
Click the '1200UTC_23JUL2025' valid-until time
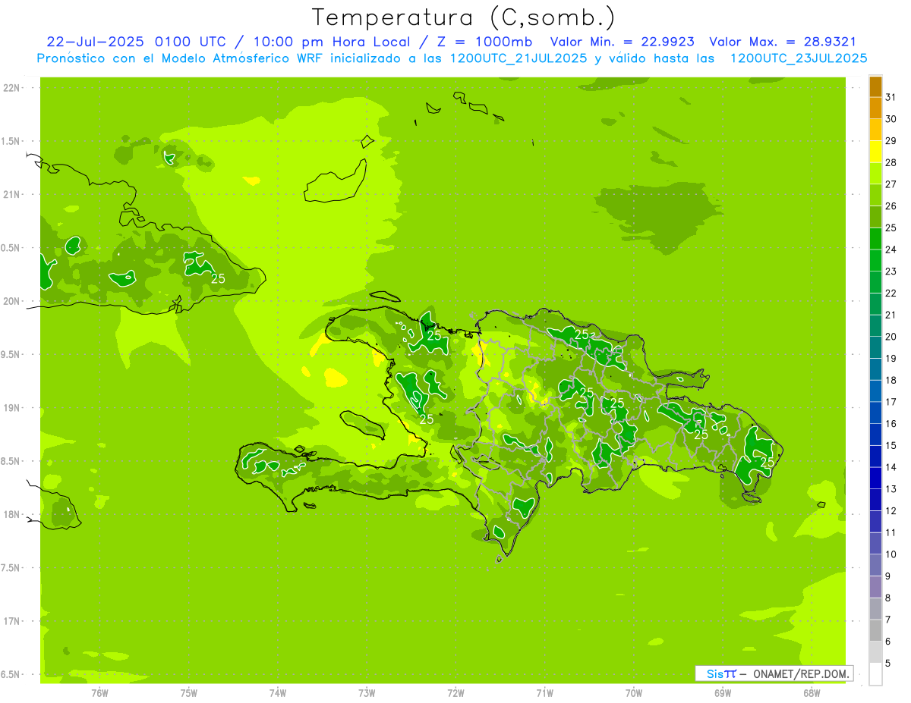799,58
